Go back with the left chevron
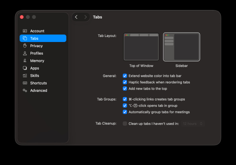Image resolution: width=236 pixels, height=165 pixels. pos(76,17)
